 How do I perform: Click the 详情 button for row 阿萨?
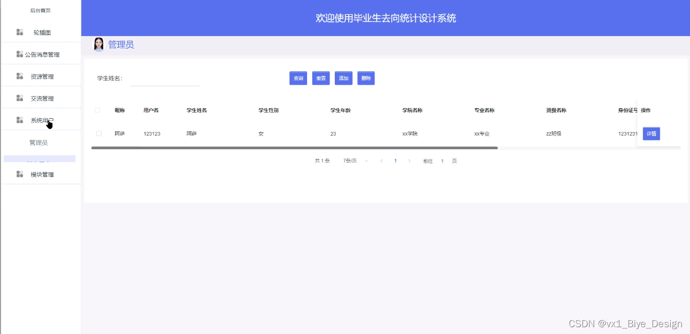651,133
